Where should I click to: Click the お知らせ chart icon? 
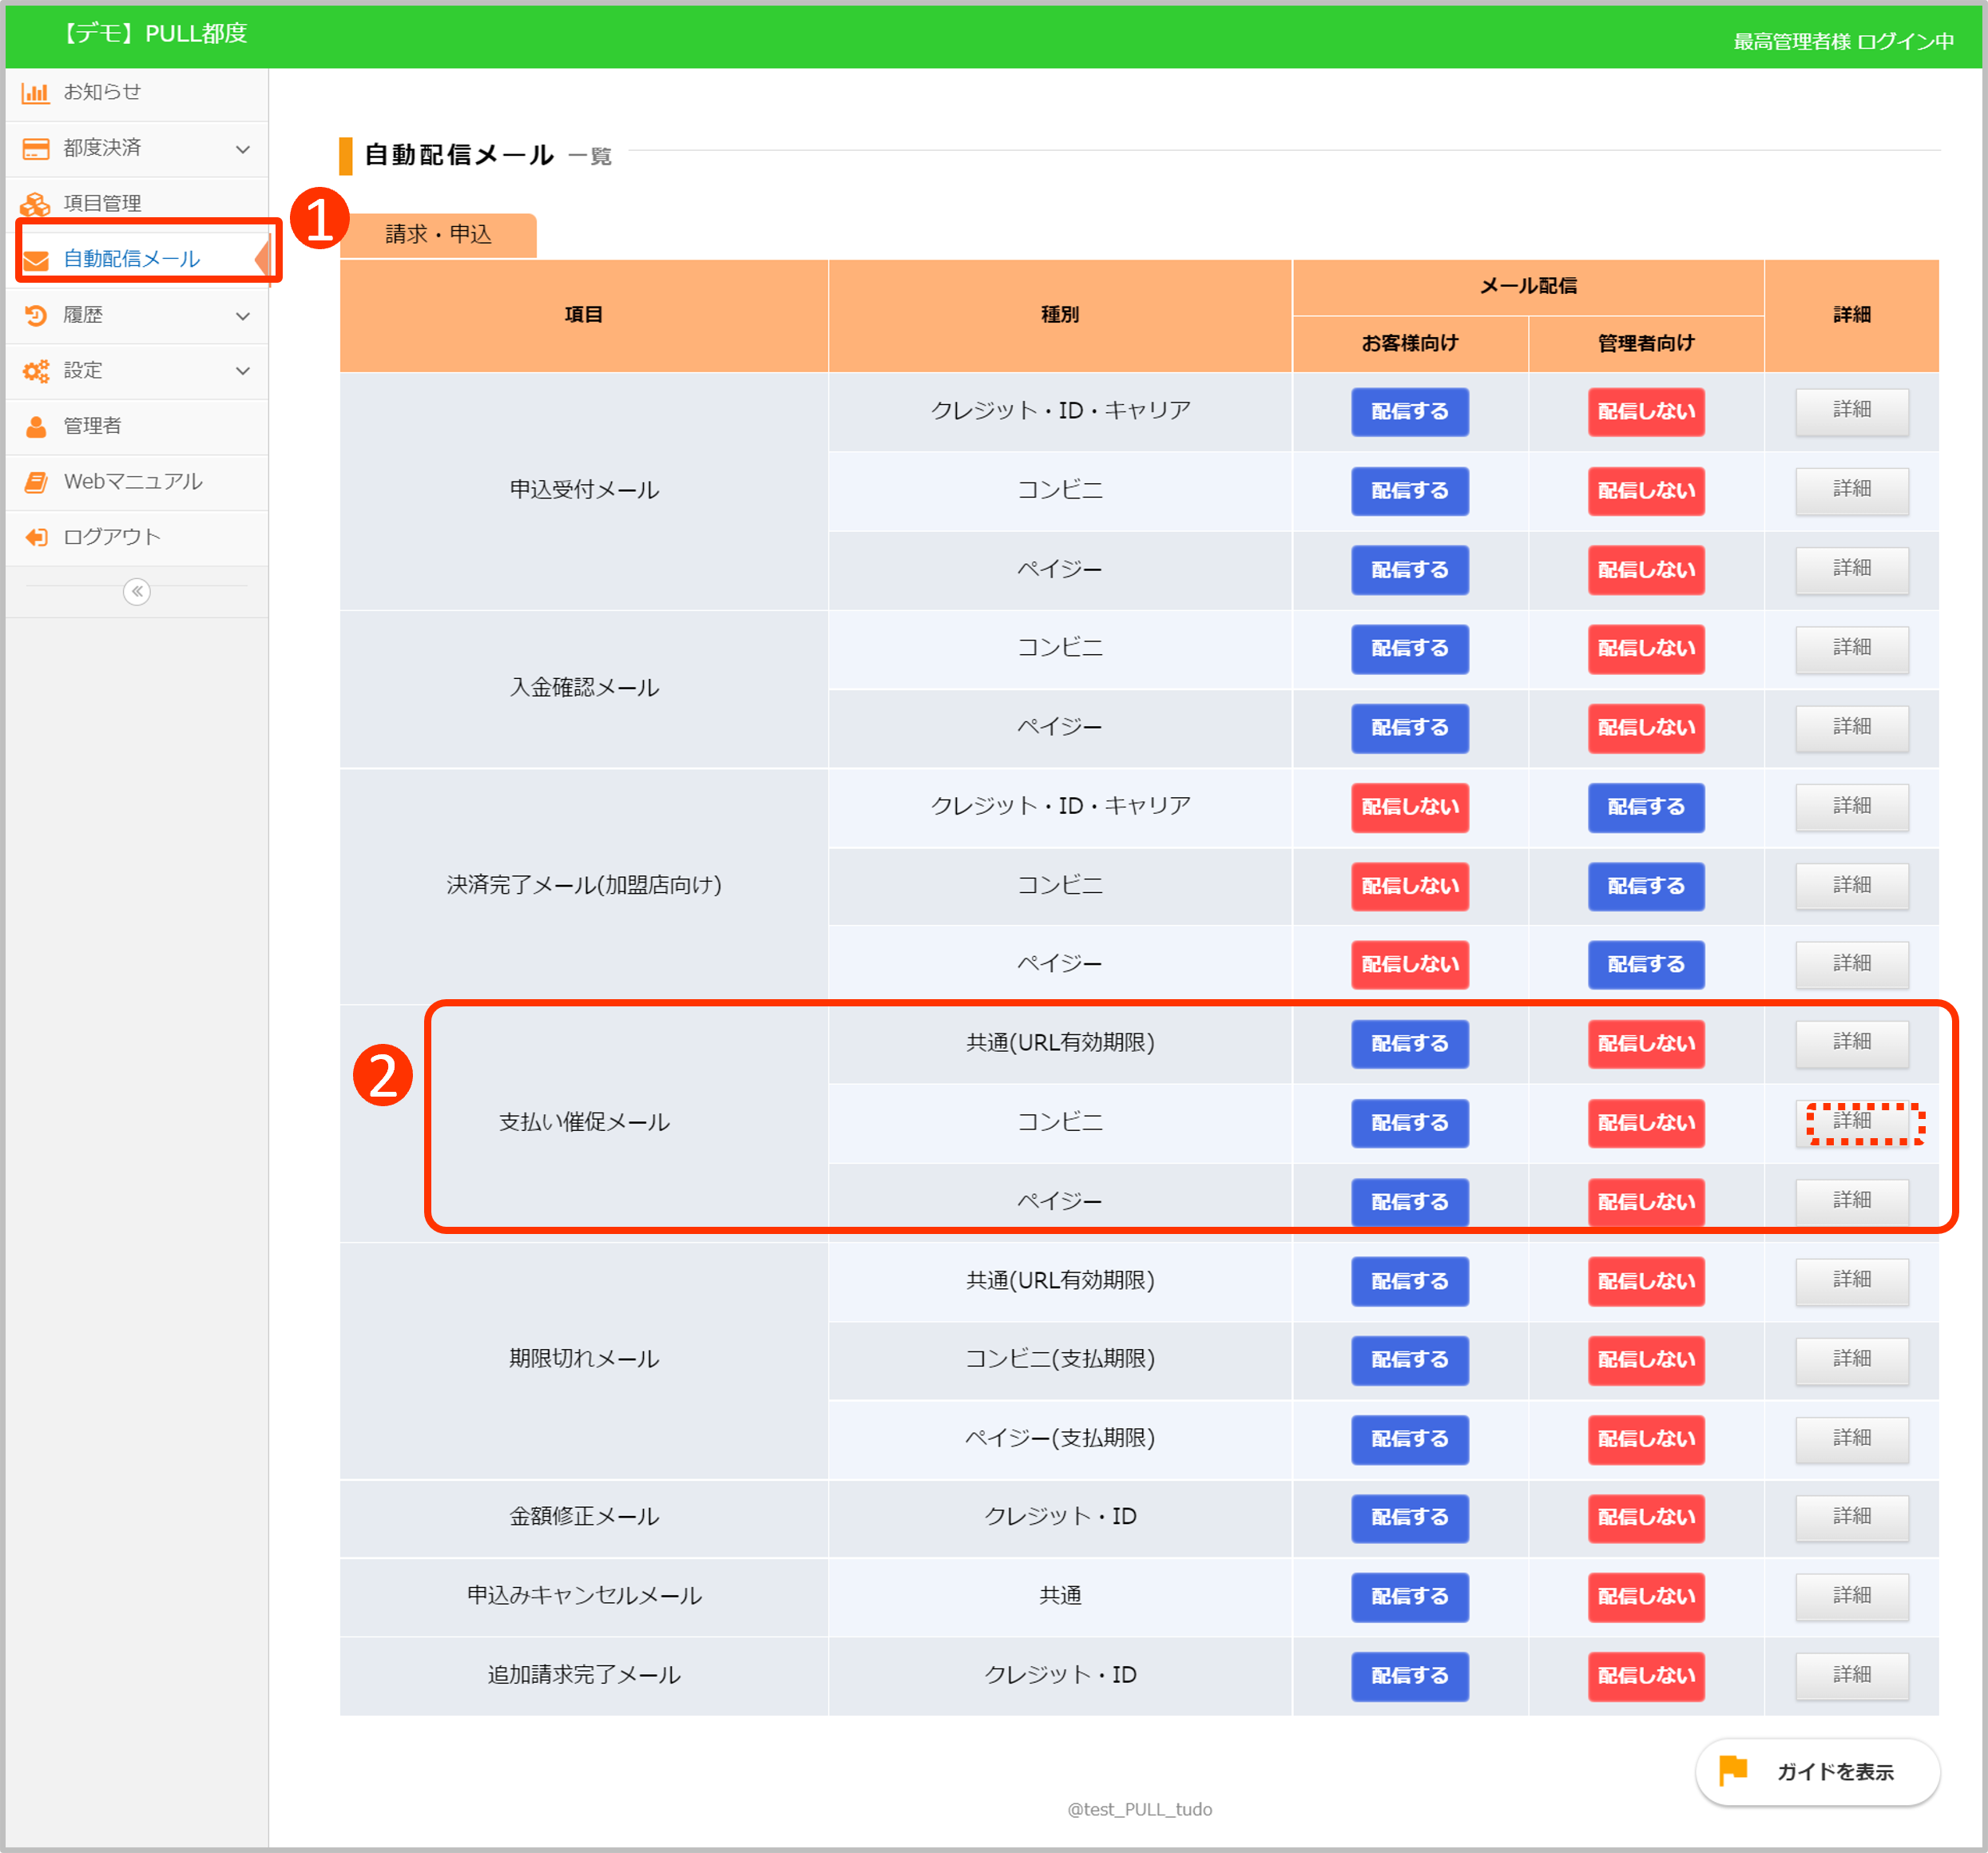pyautogui.click(x=35, y=93)
